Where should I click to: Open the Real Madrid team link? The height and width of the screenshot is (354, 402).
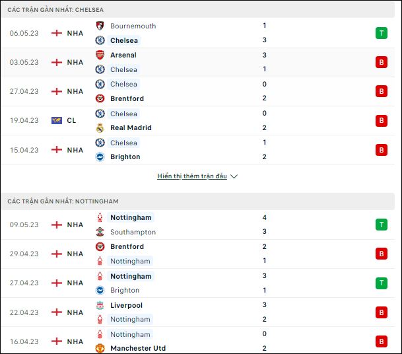[131, 127]
